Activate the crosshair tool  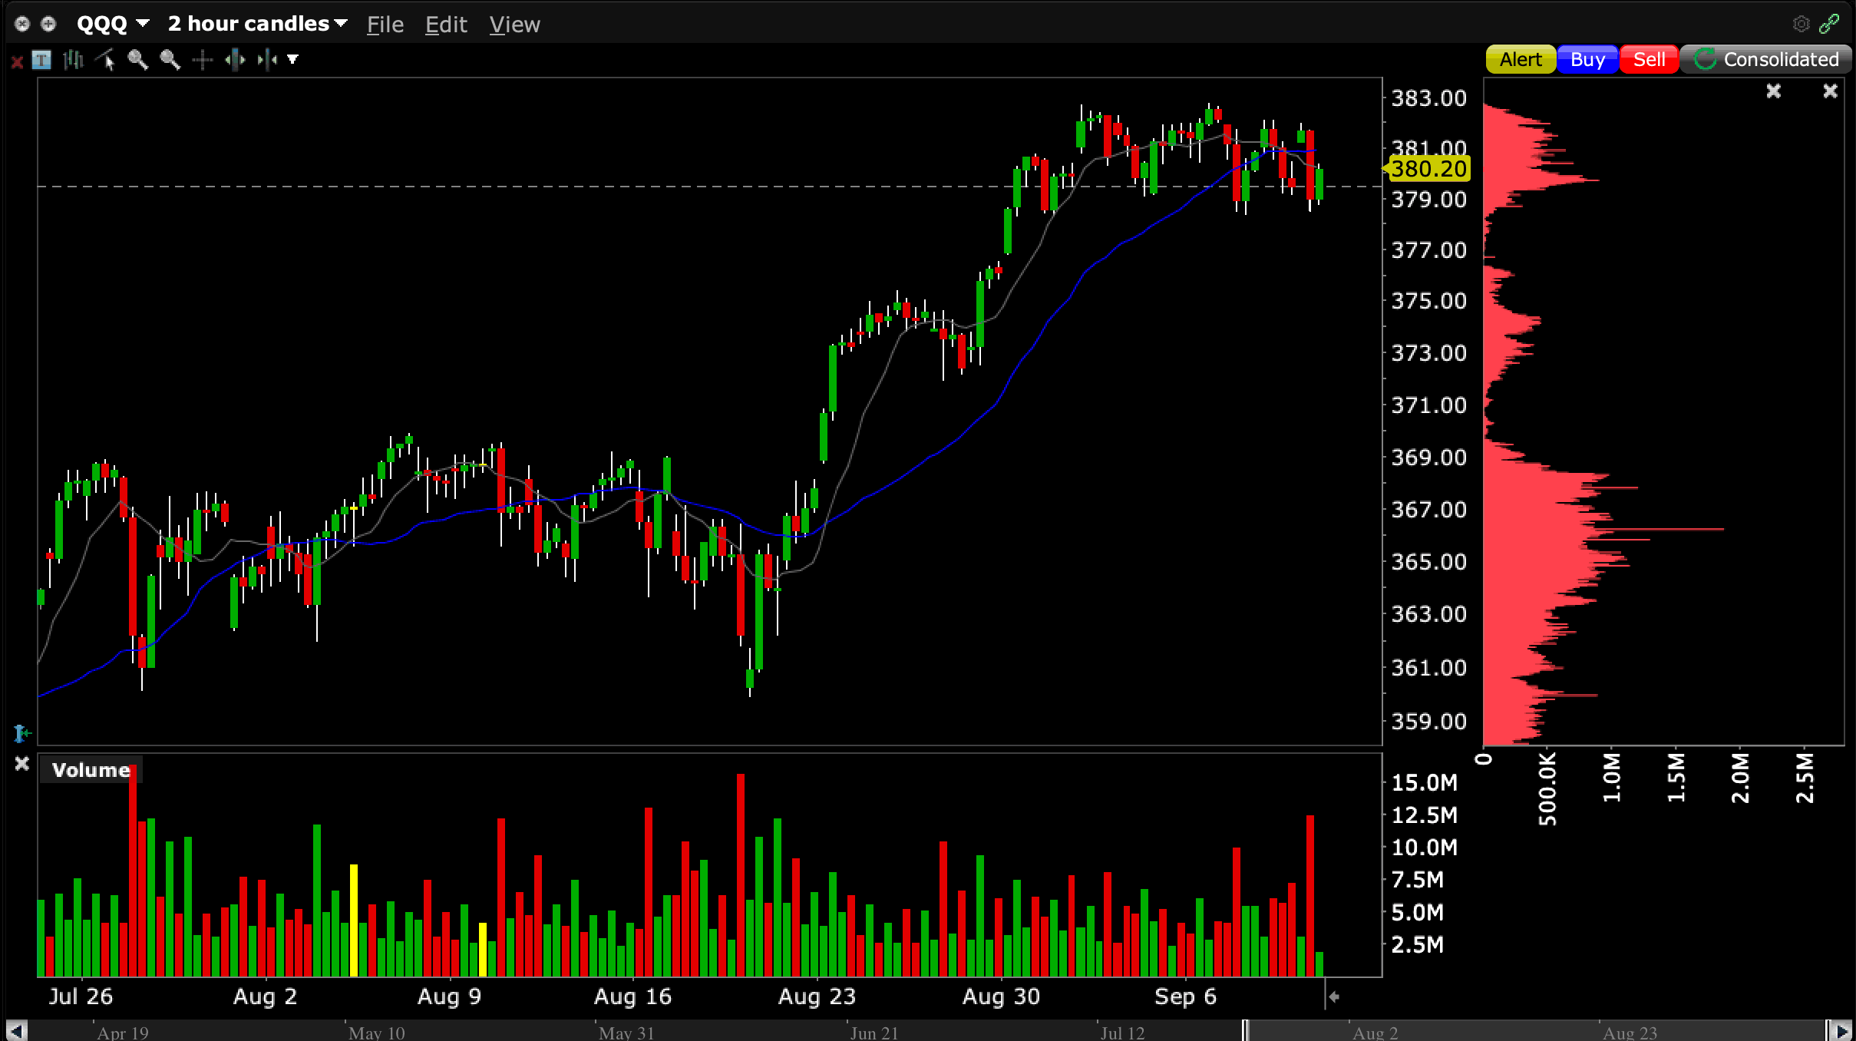[x=202, y=60]
